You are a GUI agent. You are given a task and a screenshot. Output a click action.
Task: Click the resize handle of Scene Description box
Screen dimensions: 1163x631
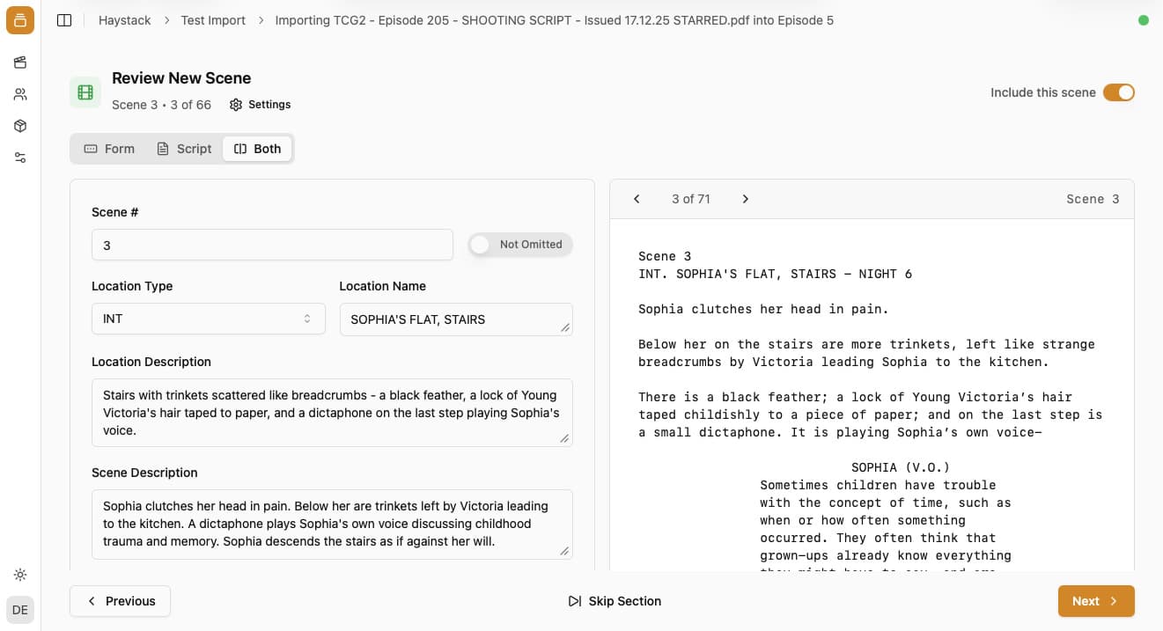click(x=564, y=550)
